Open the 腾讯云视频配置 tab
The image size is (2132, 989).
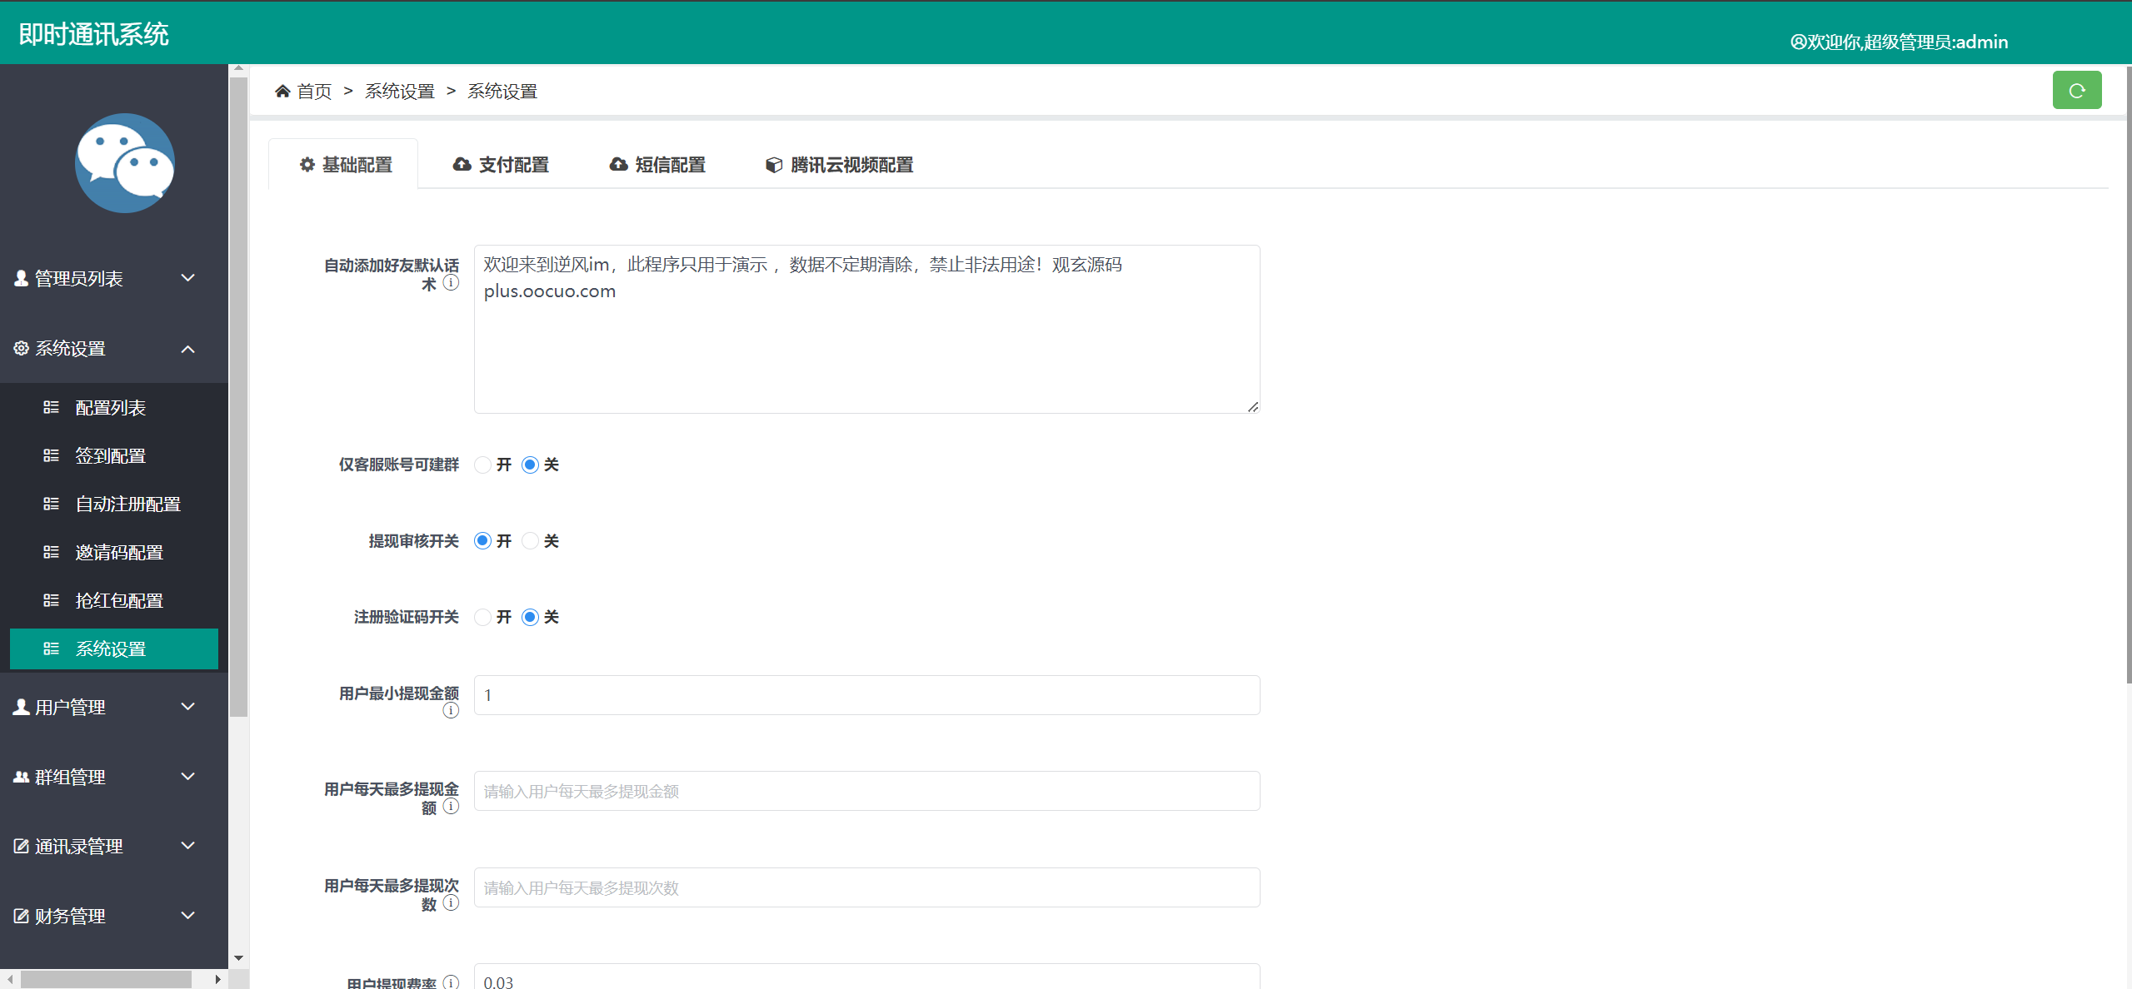coord(840,165)
